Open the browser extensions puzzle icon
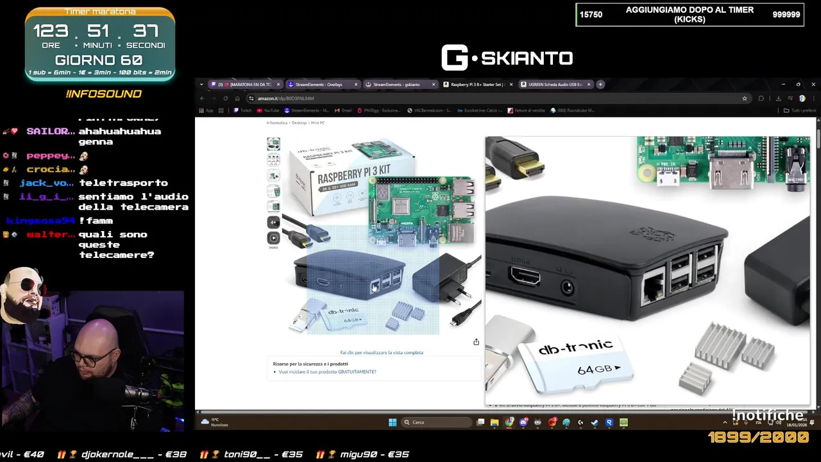This screenshot has width=821, height=462. pyautogui.click(x=761, y=98)
